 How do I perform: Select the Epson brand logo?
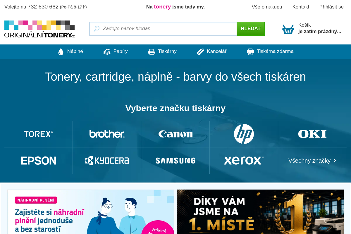38,161
